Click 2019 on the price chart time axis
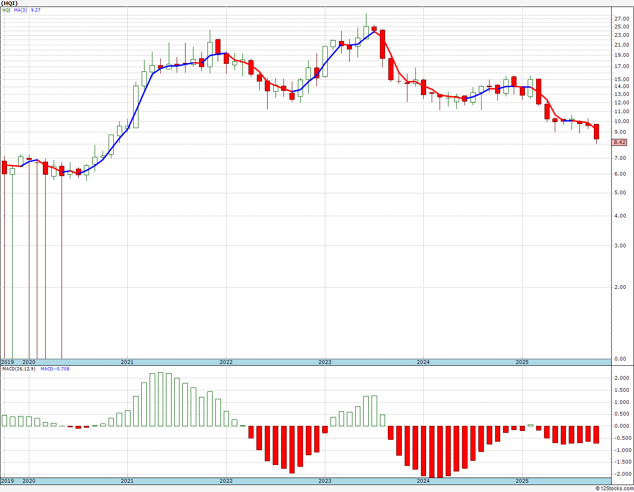Screen dimensions: 634x492 (7, 362)
